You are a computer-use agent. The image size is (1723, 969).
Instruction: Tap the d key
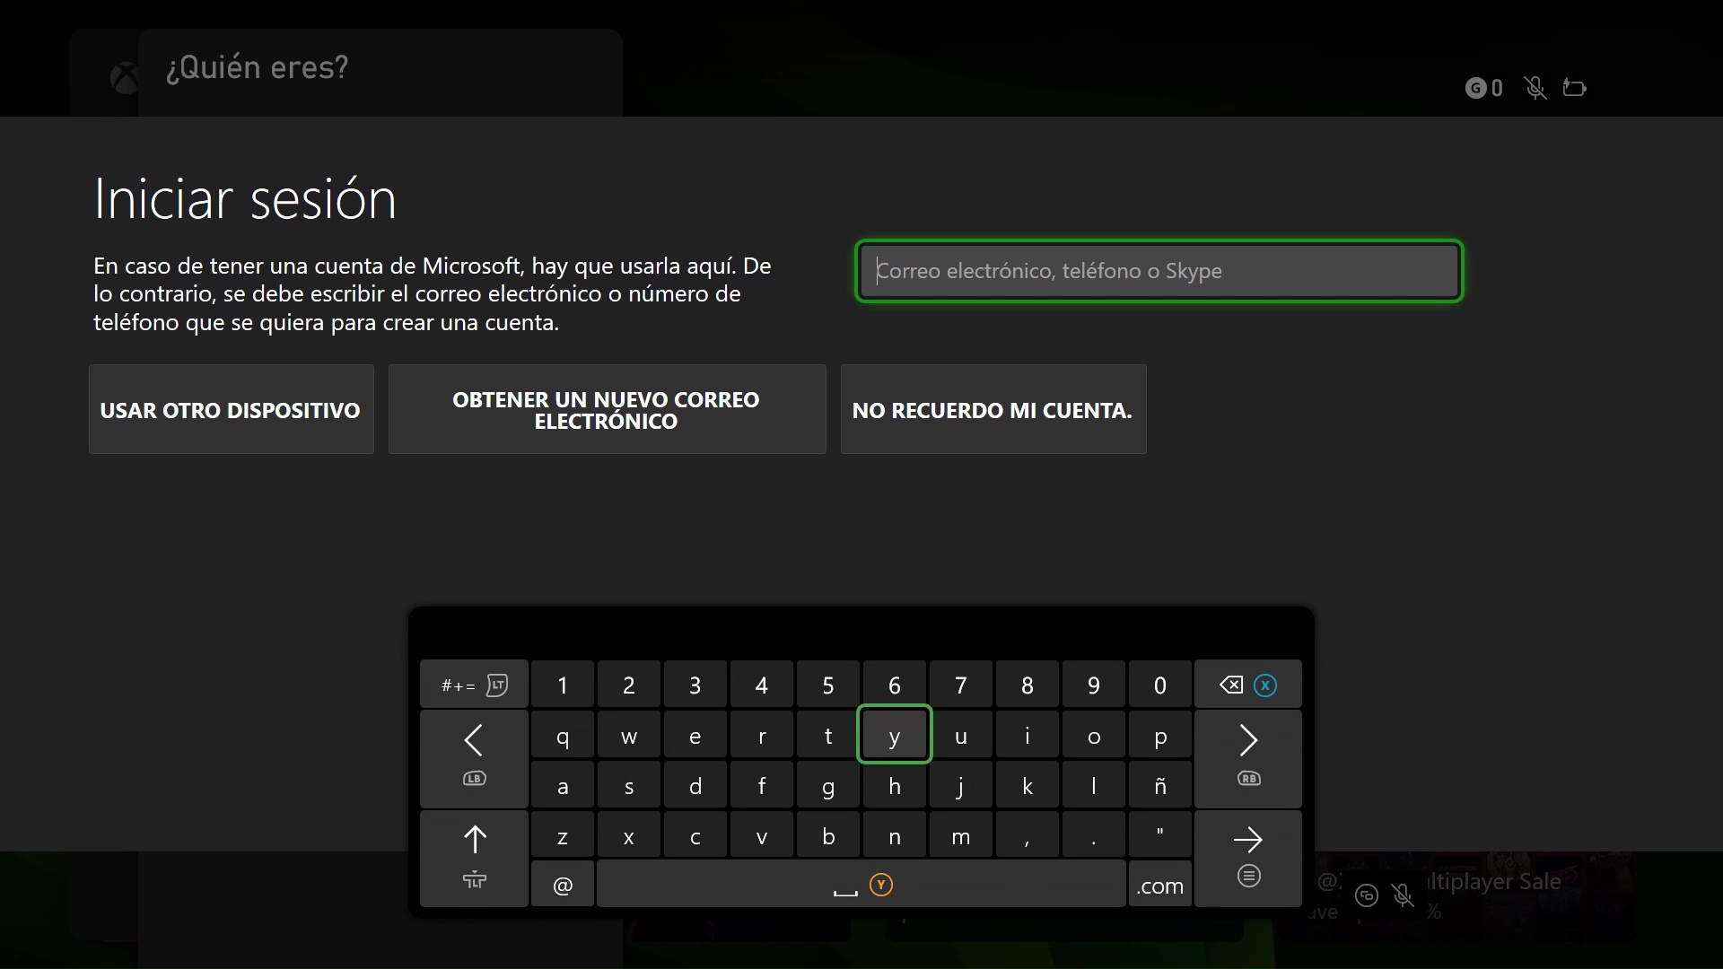click(695, 786)
